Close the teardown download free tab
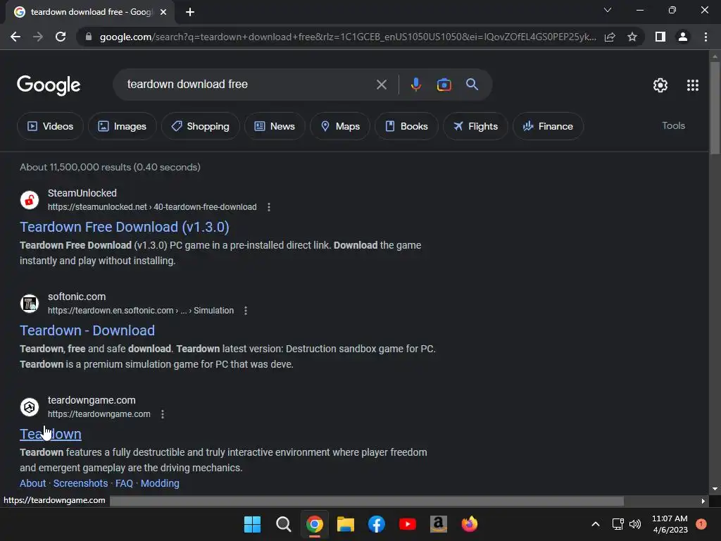 click(163, 12)
